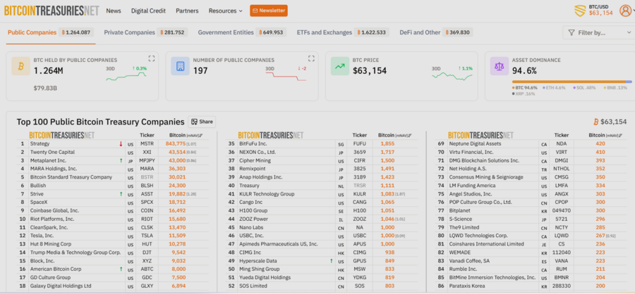Image resolution: width=635 pixels, height=294 pixels.
Task: Click the building icon in companies card
Action: (x=180, y=66)
